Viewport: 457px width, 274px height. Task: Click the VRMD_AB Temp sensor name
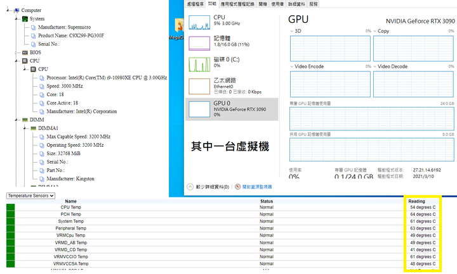click(x=71, y=242)
